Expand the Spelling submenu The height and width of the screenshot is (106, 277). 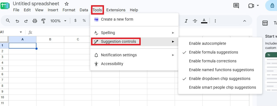(134, 33)
